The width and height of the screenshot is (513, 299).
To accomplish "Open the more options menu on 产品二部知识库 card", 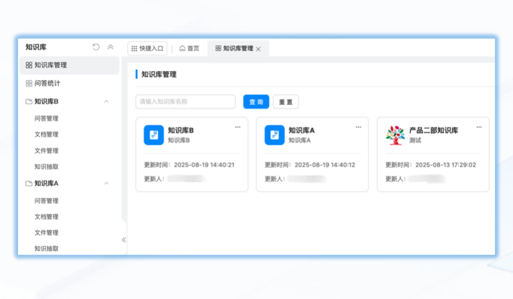I will (x=479, y=127).
